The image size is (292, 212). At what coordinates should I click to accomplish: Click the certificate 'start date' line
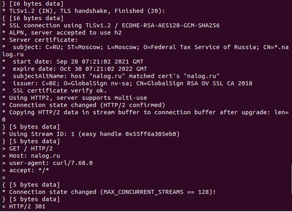coord(73,62)
